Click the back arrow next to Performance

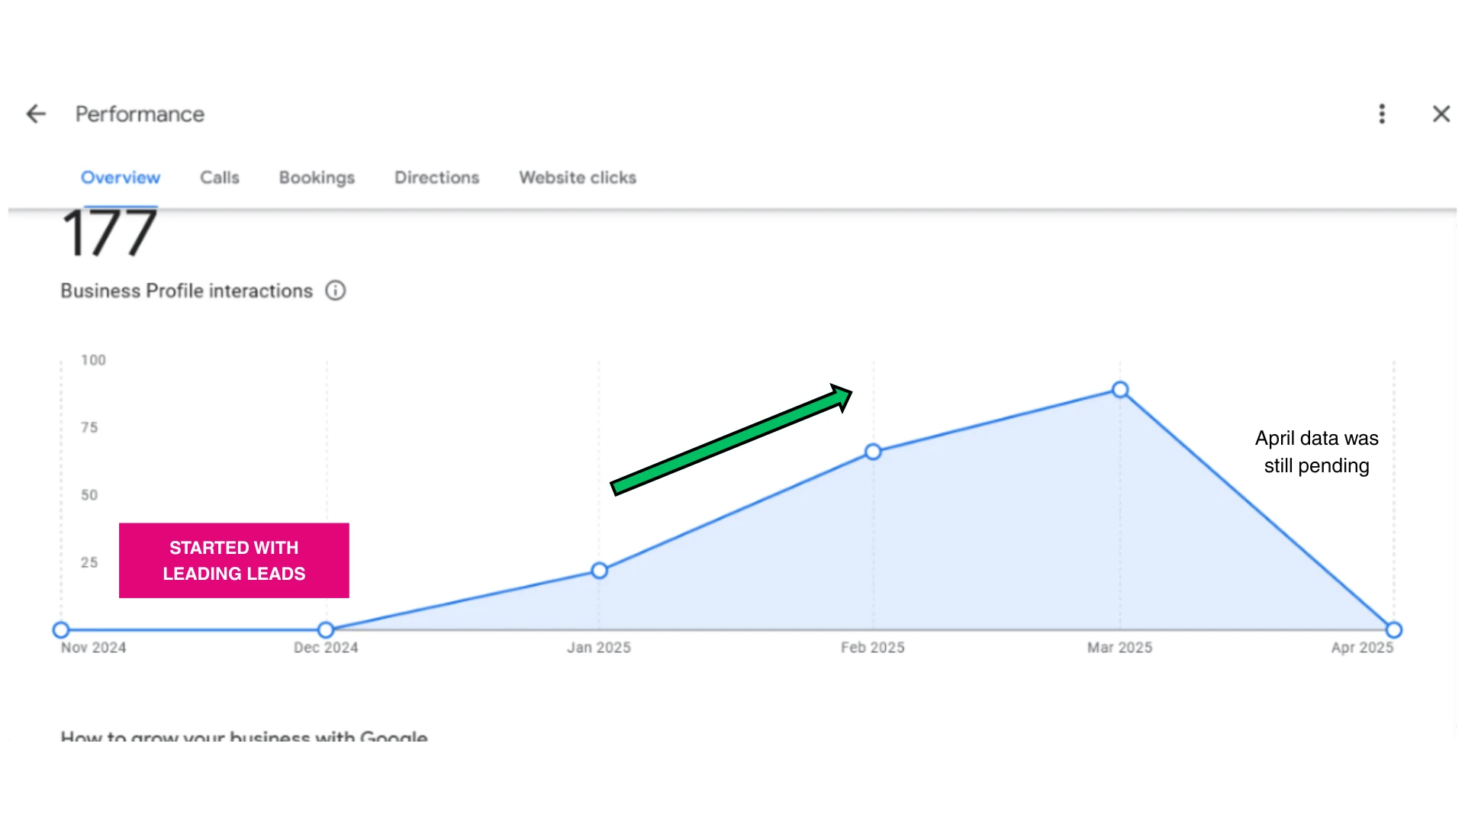tap(36, 114)
